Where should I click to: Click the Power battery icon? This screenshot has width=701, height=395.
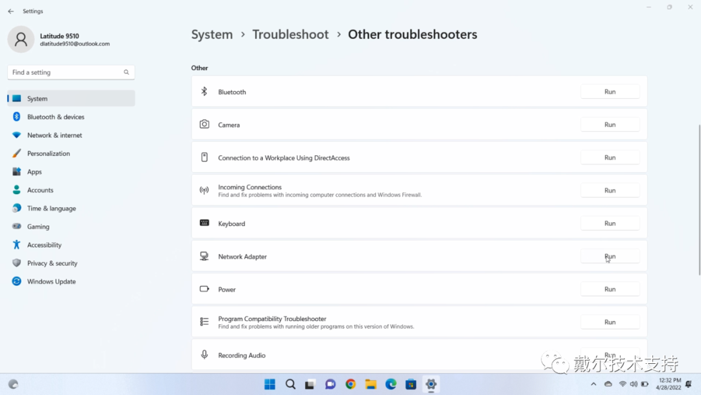click(x=204, y=289)
